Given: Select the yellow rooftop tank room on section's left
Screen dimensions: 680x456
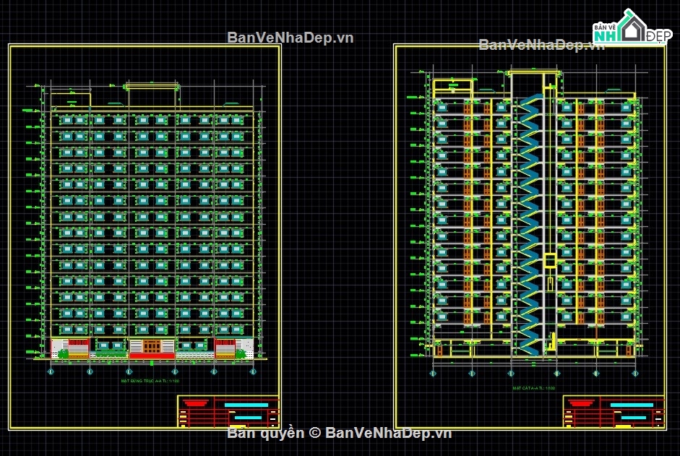Looking at the screenshot, I should (x=453, y=88).
